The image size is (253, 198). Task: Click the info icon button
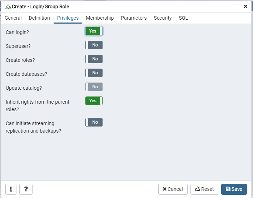[x=11, y=189]
